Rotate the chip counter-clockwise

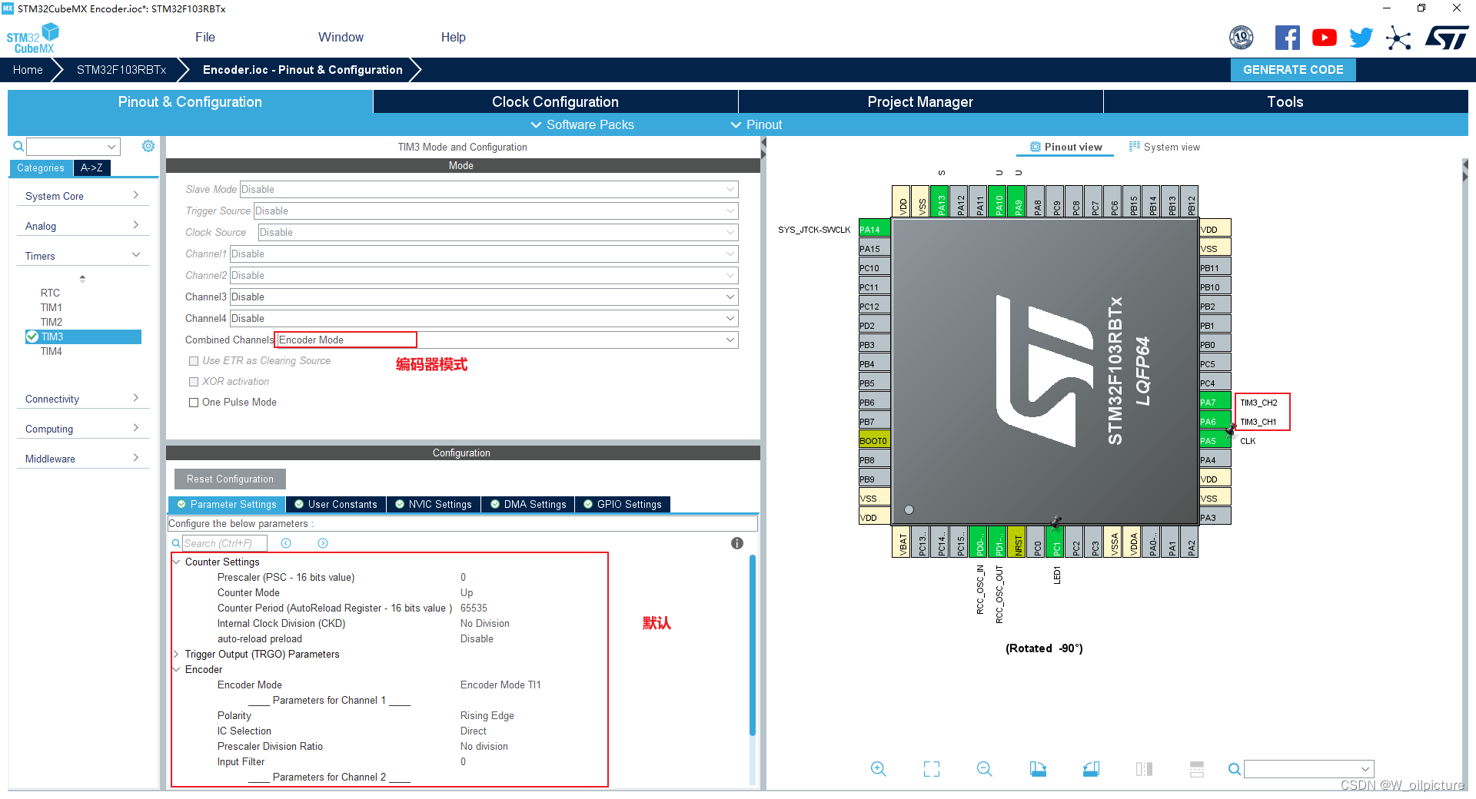pyautogui.click(x=1091, y=769)
